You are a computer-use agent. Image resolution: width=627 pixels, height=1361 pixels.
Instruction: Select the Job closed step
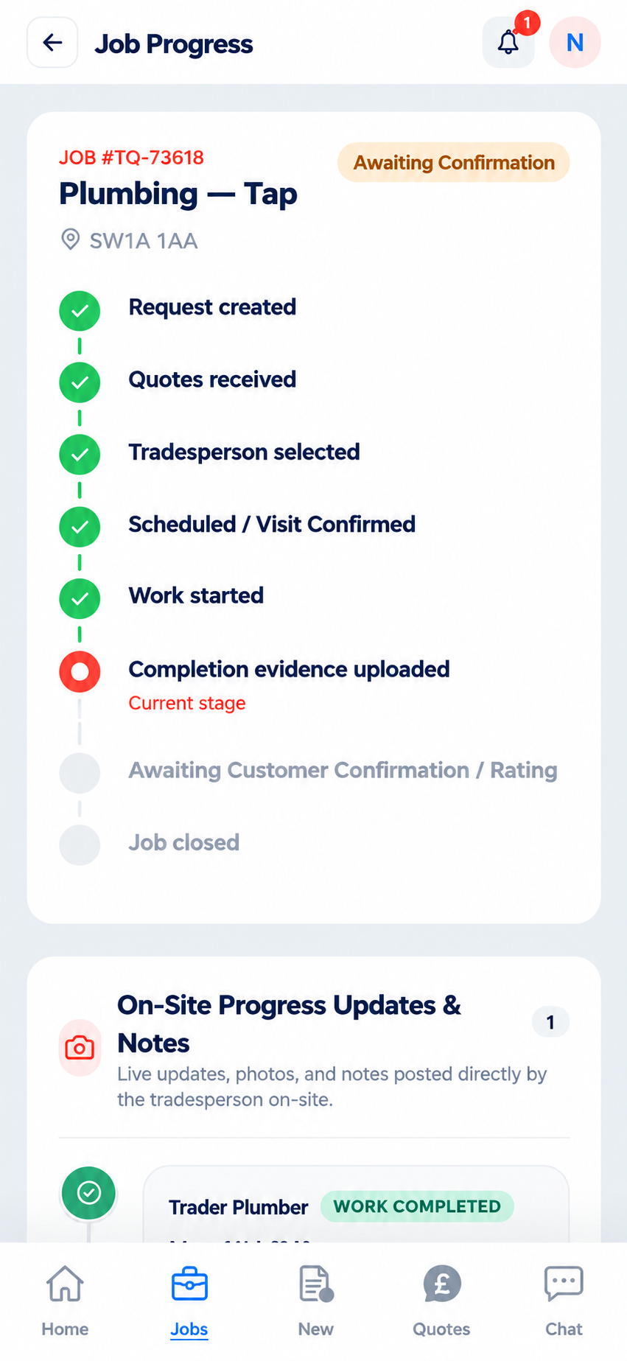(184, 843)
